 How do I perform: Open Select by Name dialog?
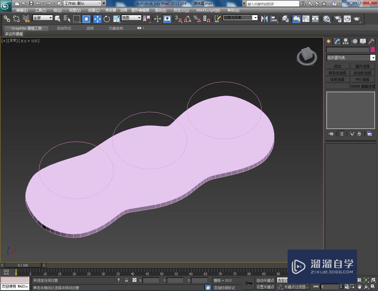(x=67, y=19)
